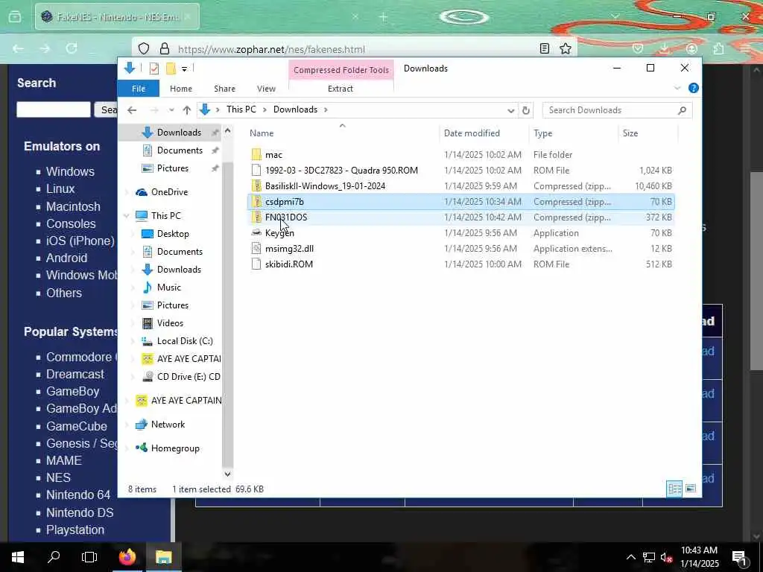Image resolution: width=763 pixels, height=572 pixels.
Task: Open the Nintendo 64 link in sidebar
Action: [77, 495]
